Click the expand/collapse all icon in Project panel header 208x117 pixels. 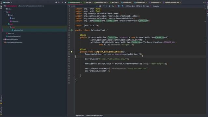(59, 2)
